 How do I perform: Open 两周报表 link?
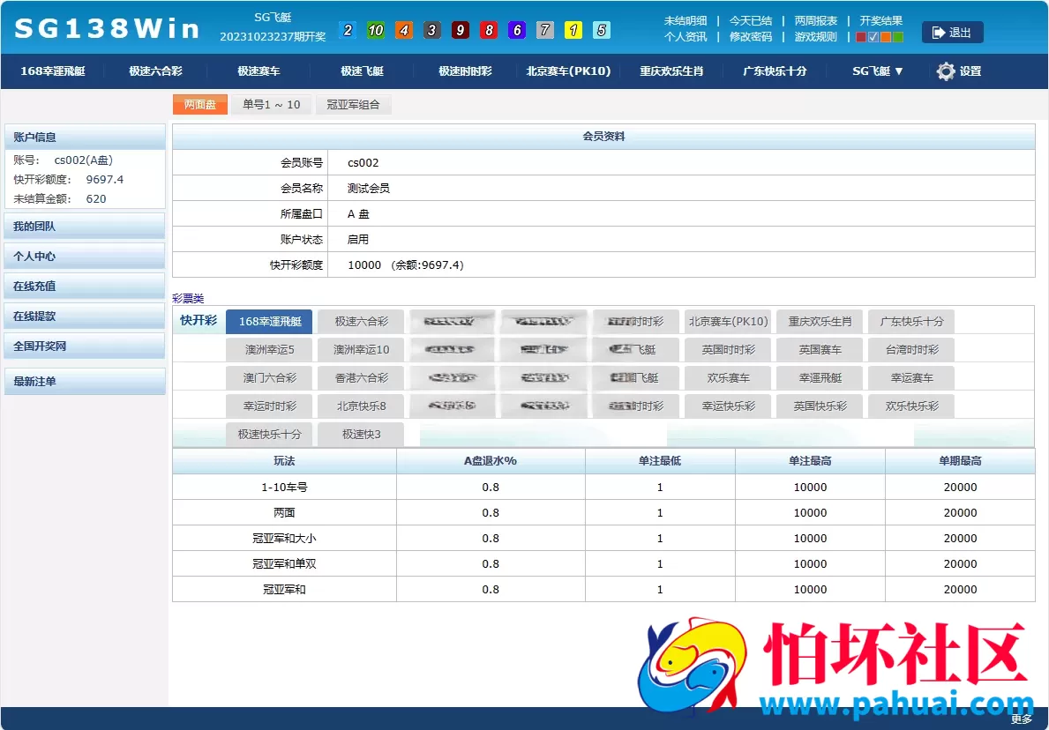click(x=815, y=21)
